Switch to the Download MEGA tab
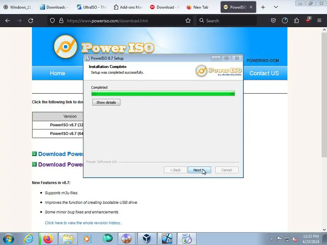The width and height of the screenshot is (327, 245). [165, 7]
